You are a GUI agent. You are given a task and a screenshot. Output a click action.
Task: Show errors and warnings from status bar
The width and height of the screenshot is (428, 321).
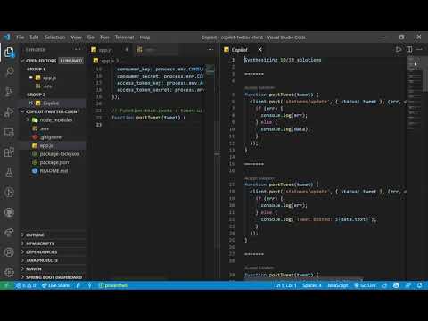[26, 285]
